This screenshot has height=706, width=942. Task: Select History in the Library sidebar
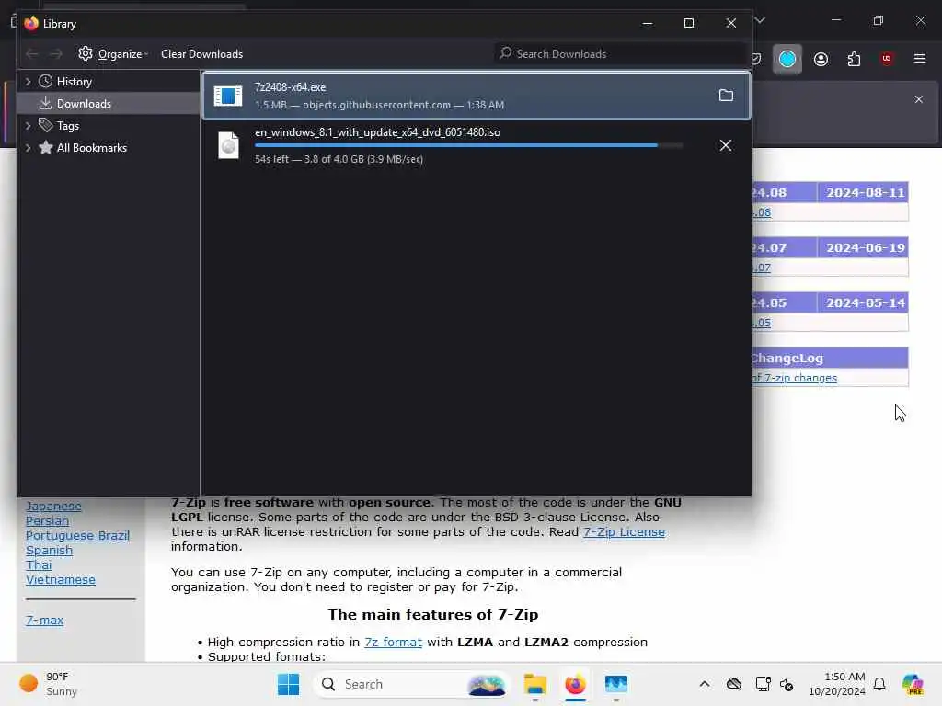pos(74,82)
